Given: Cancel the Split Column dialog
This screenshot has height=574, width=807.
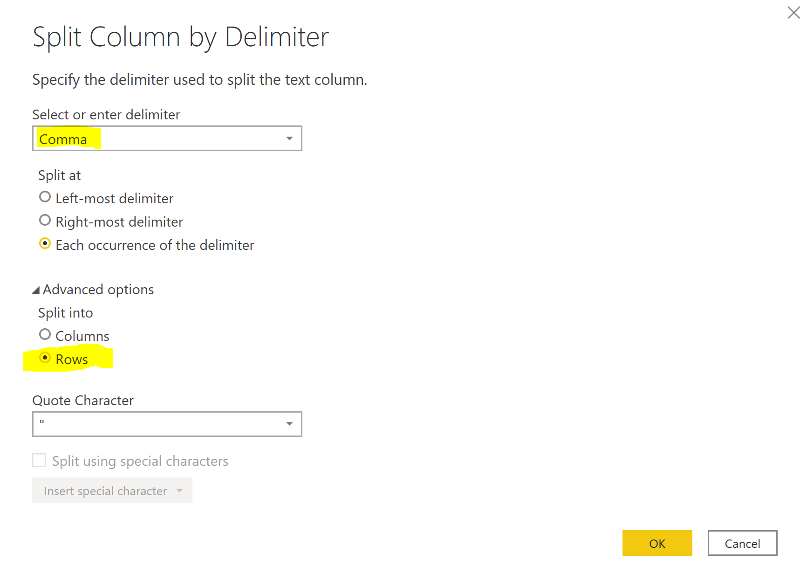Looking at the screenshot, I should (742, 543).
